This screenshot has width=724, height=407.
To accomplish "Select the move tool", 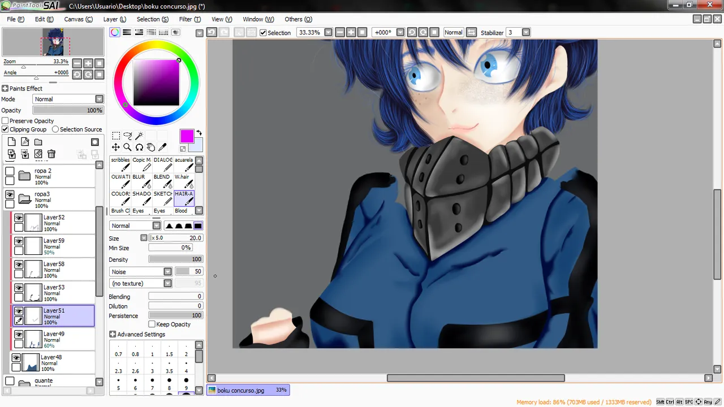I will pyautogui.click(x=116, y=148).
